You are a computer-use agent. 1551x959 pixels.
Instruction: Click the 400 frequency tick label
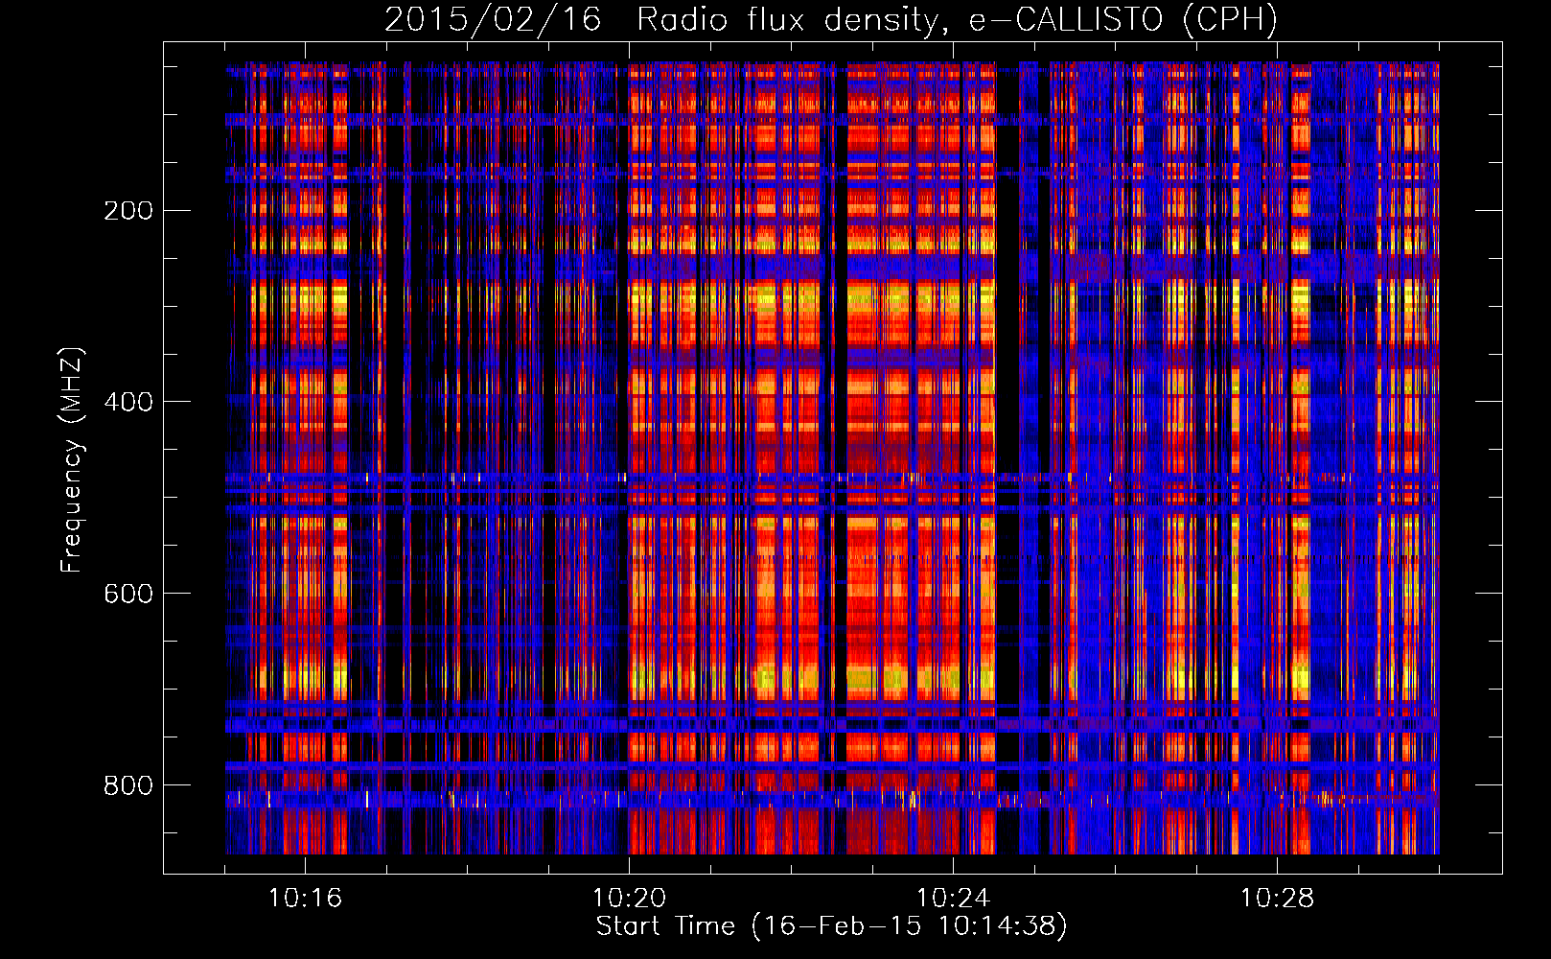point(128,402)
